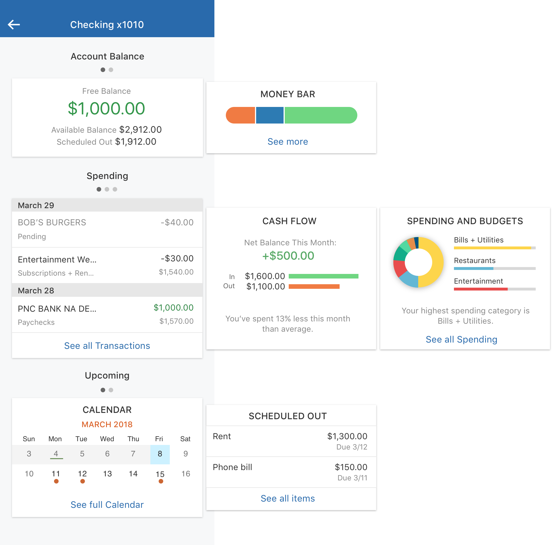Viewport: 554px width, 545px height.
Task: Tap the back arrow in header
Action: (14, 25)
